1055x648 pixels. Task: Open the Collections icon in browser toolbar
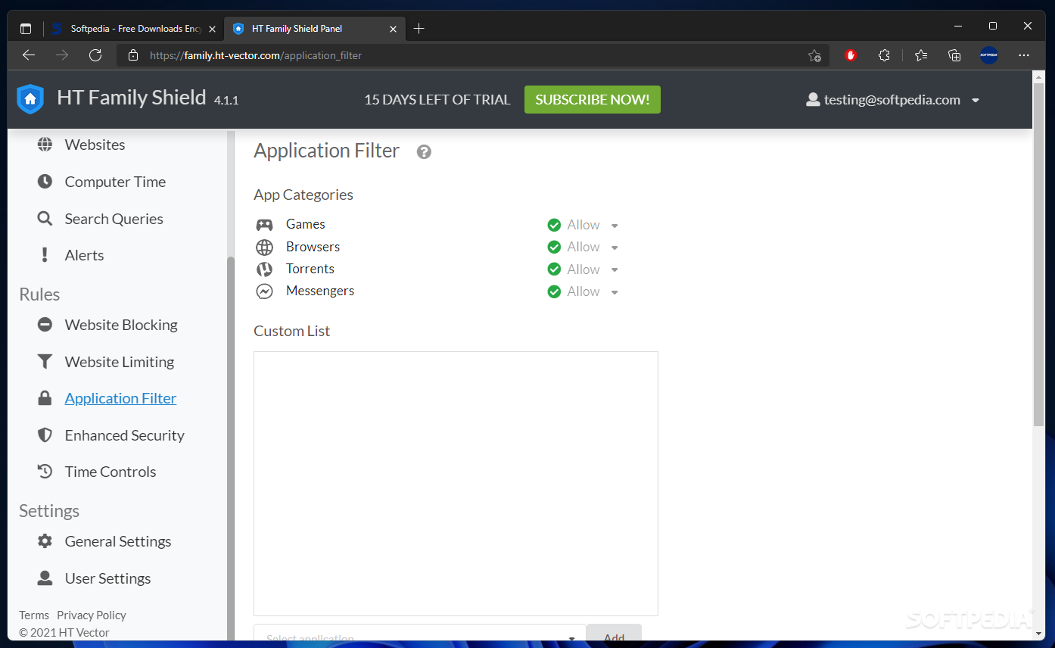pyautogui.click(x=954, y=55)
